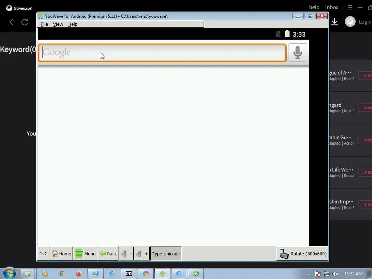The height and width of the screenshot is (279, 372).
Task: Click the 3:33 Android clock
Action: pyautogui.click(x=299, y=35)
